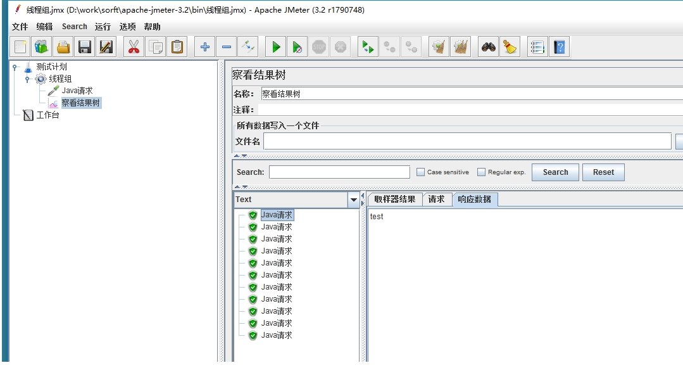Viewport: 683px width, 370px height.
Task: Enable the Case sensitive checkbox
Action: click(x=420, y=172)
